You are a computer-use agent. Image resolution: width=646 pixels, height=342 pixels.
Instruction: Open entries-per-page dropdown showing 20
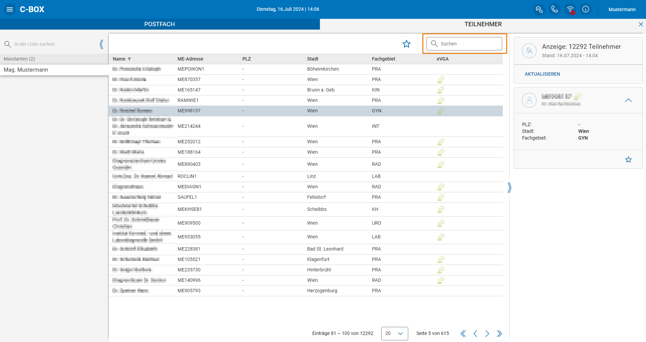click(394, 333)
